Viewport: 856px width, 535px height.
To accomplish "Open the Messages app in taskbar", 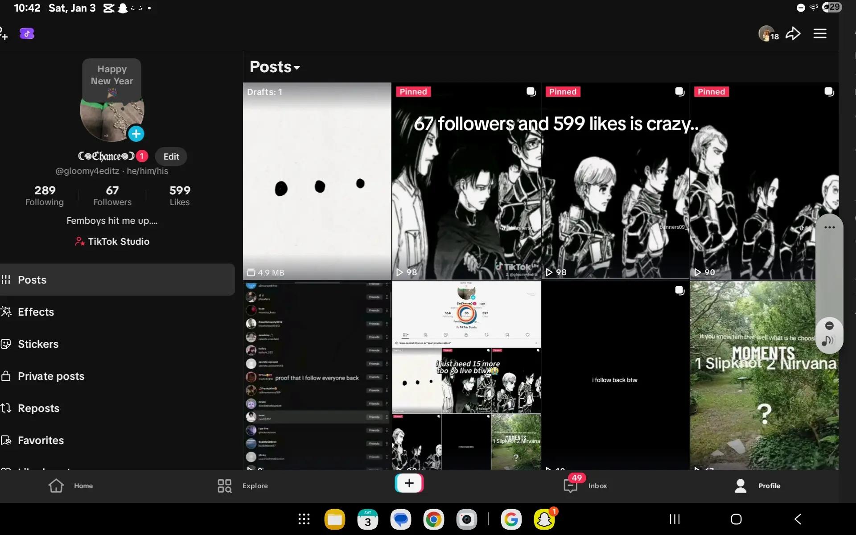I will click(401, 519).
